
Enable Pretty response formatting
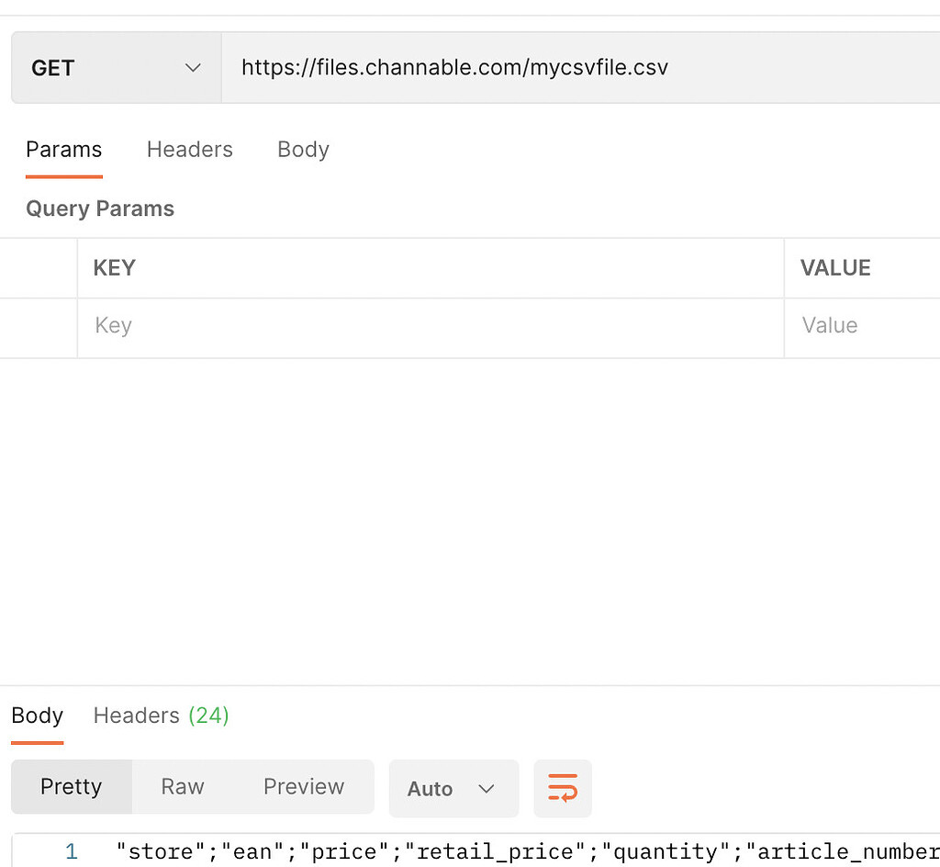(x=71, y=787)
